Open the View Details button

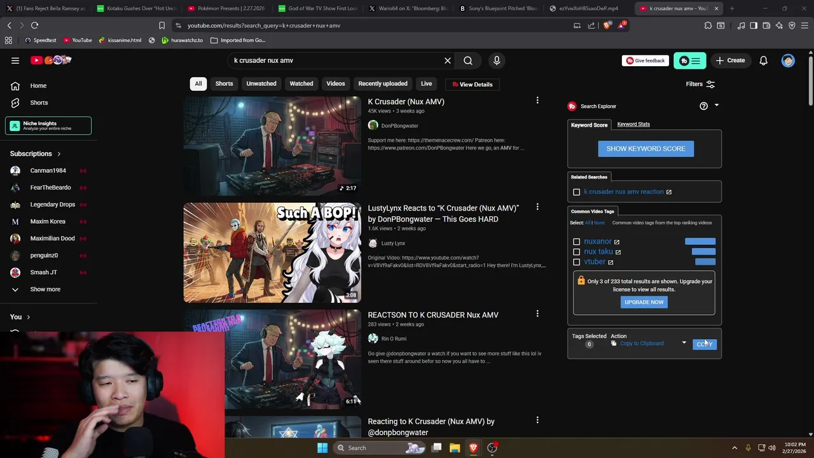coord(473,84)
